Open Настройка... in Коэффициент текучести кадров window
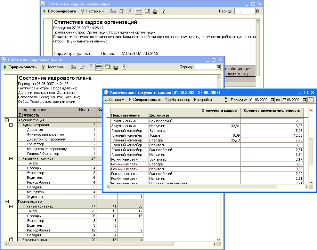This screenshot has width=317, height=250. (204, 100)
